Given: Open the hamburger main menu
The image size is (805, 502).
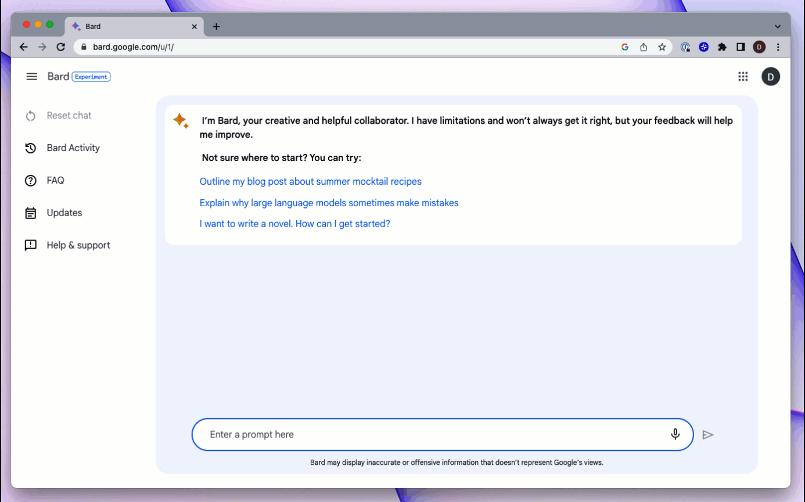Looking at the screenshot, I should click(x=32, y=77).
